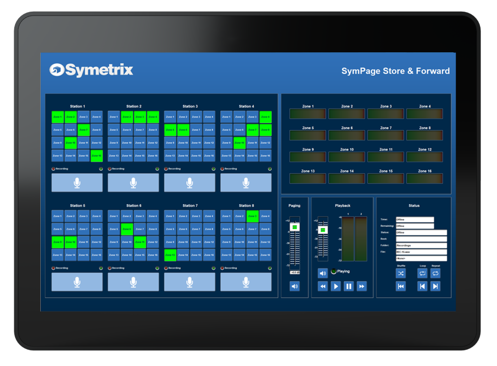
Task: Tap the Station 7 microphone button
Action: coord(190,282)
